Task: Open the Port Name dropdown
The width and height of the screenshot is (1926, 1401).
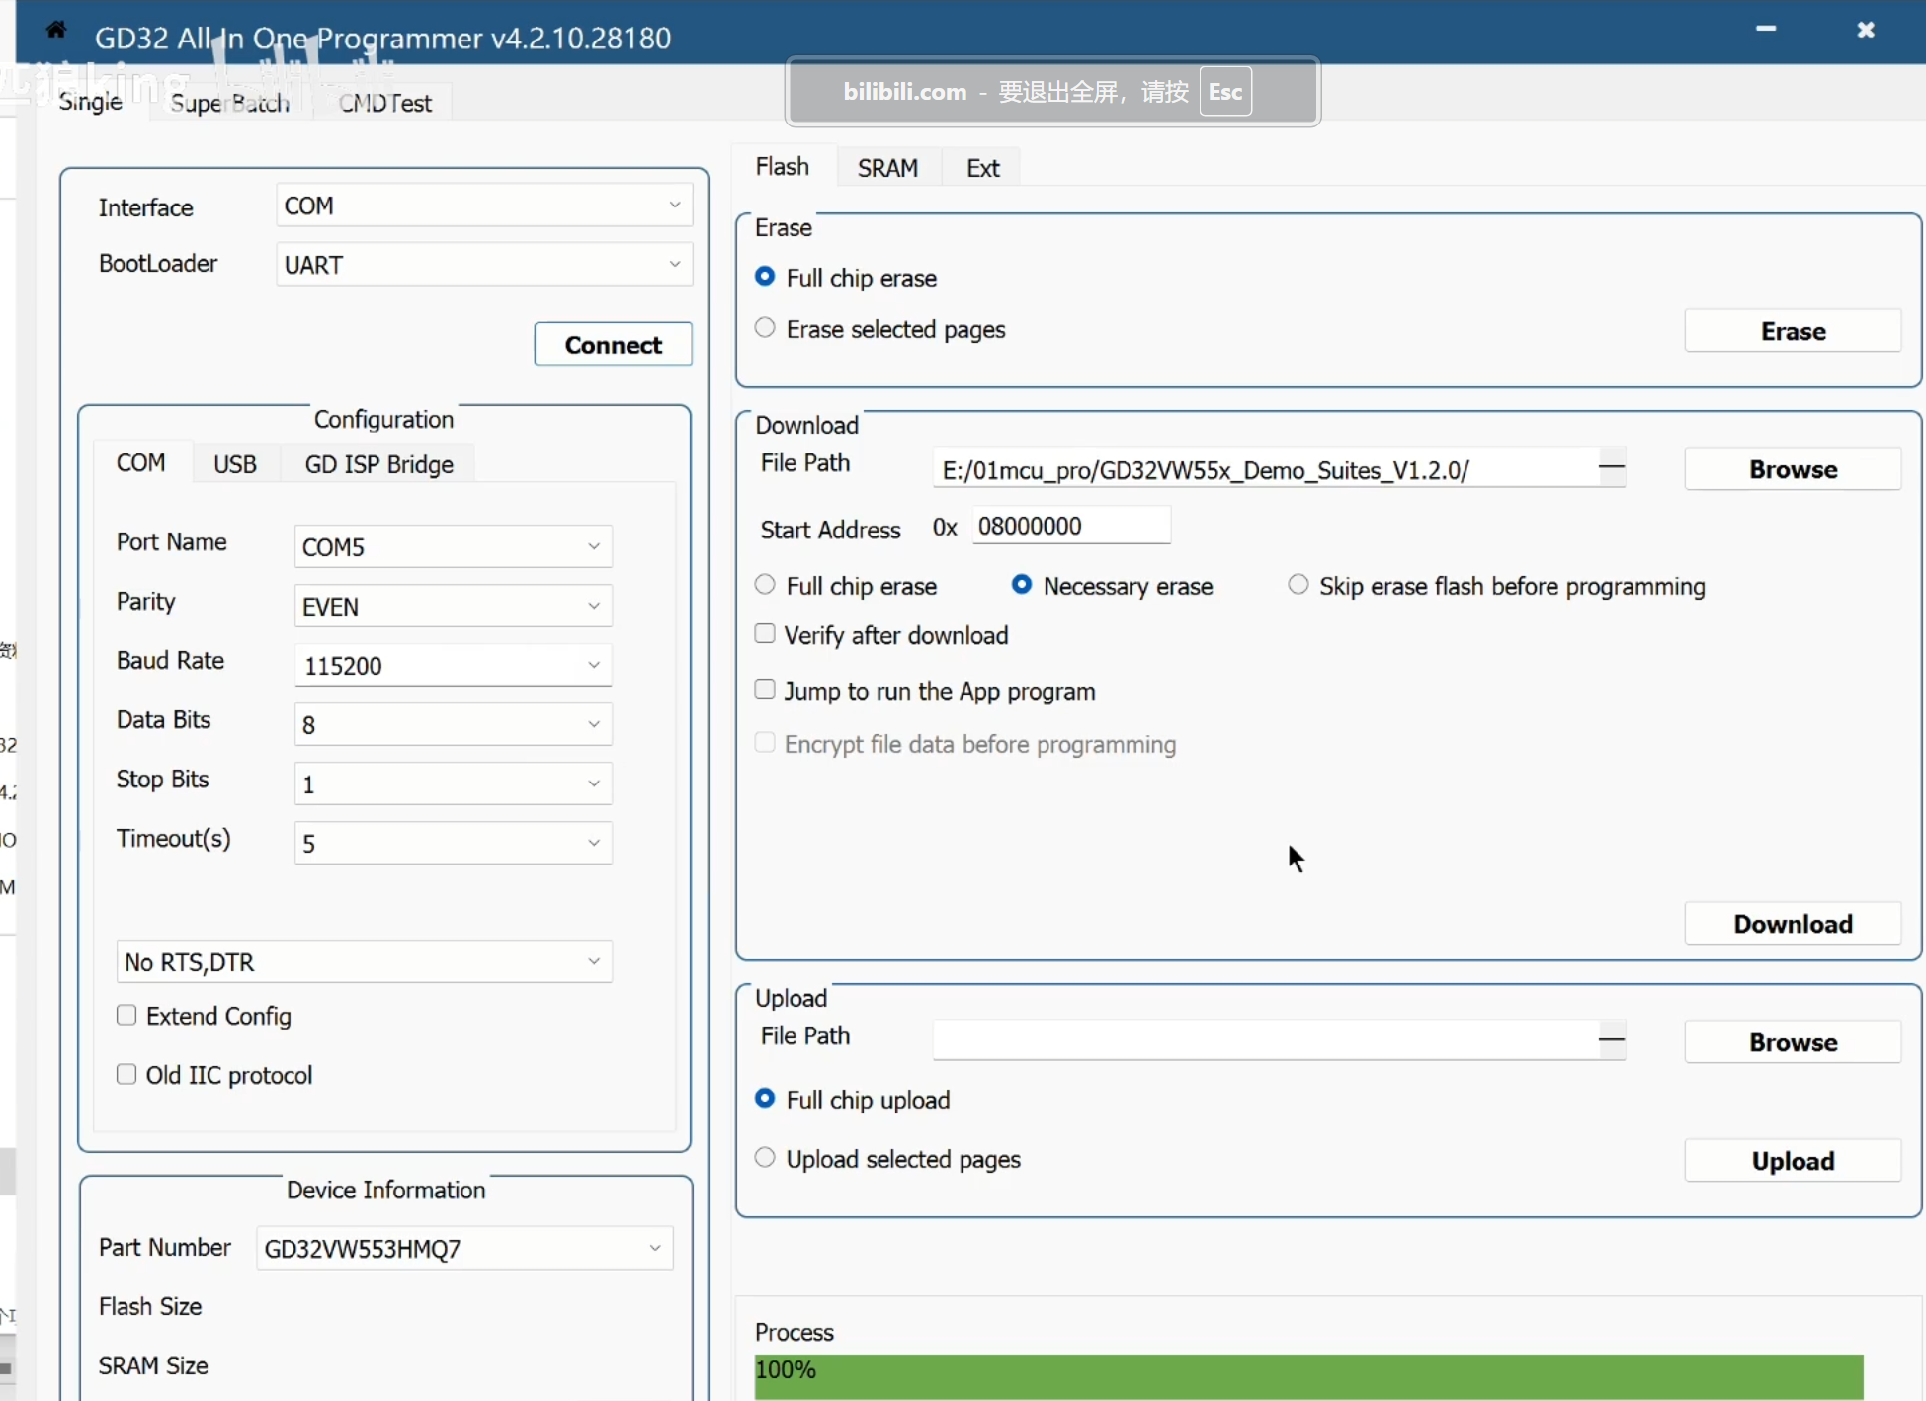Action: (x=453, y=546)
